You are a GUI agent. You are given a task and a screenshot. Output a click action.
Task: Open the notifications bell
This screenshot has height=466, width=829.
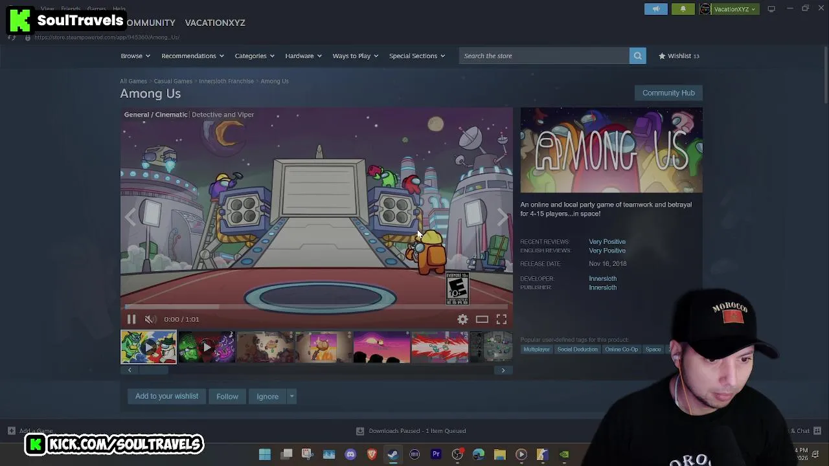click(x=683, y=9)
